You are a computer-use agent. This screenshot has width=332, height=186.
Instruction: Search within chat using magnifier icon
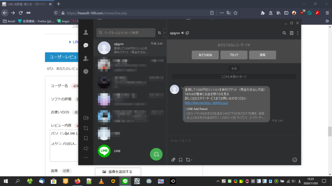tap(284, 33)
